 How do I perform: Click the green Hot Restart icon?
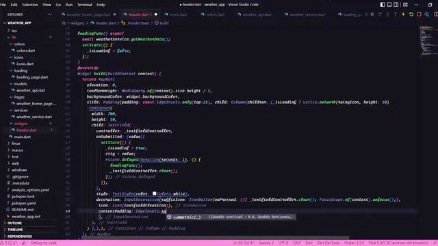[411, 14]
